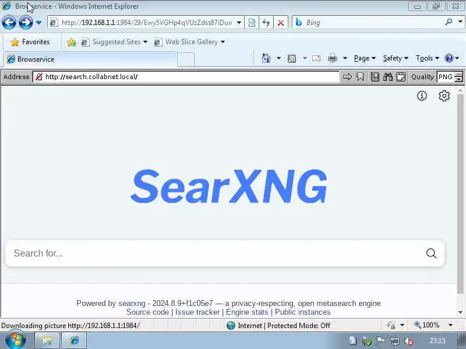
Task: Expand the zoom level dropdown arrow
Action: click(450, 325)
